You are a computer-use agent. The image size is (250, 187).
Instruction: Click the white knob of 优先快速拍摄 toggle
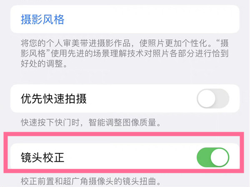(206, 98)
